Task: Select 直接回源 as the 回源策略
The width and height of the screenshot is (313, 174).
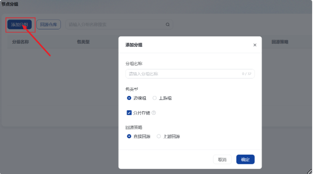Action: coord(129,136)
